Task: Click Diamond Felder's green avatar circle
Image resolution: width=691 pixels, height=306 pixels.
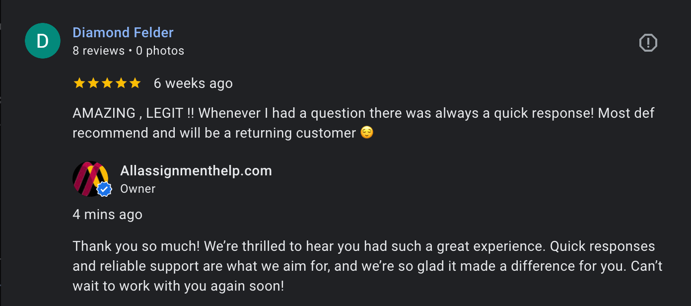Action: [43, 40]
